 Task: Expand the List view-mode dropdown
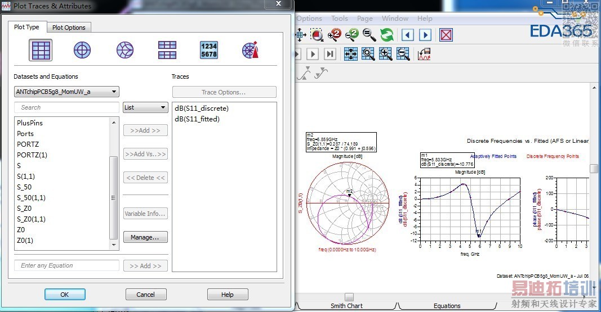point(145,107)
